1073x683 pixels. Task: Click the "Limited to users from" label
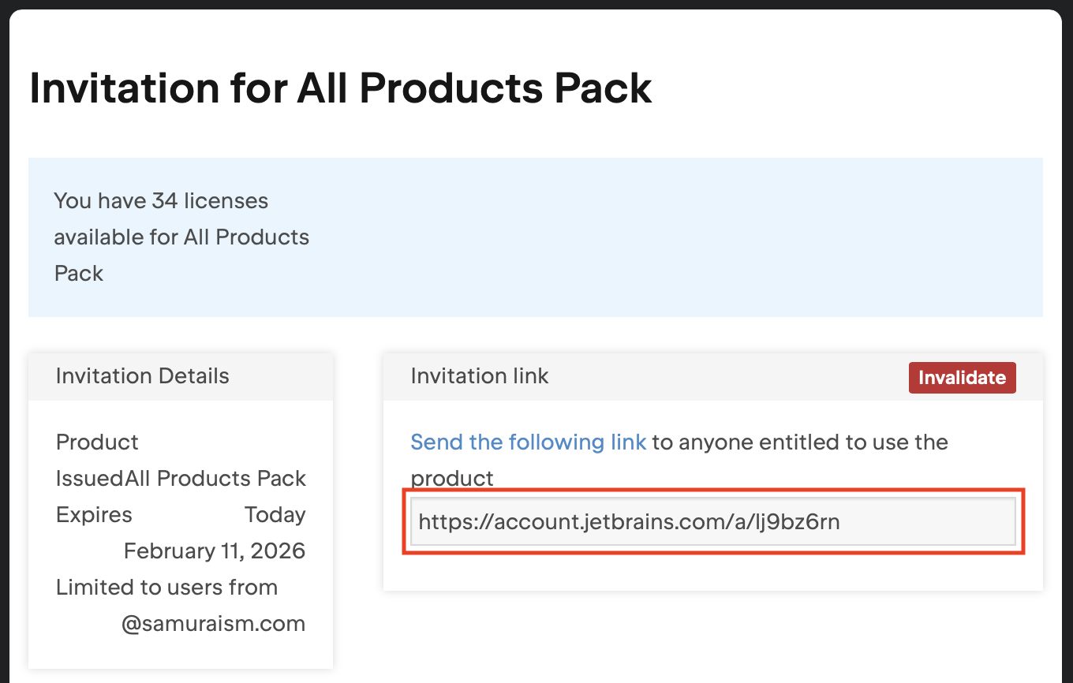tap(166, 588)
